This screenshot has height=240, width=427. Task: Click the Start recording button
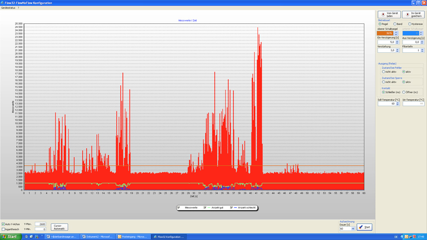click(364, 227)
